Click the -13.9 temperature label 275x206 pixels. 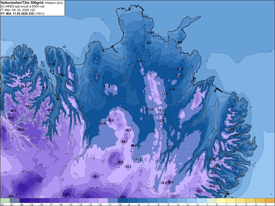coord(213,173)
